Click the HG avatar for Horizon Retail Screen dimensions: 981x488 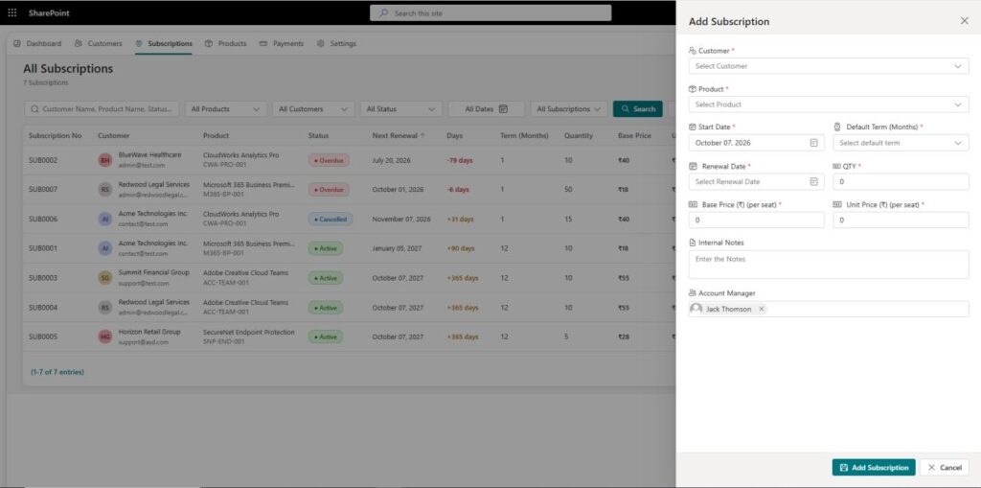point(105,337)
